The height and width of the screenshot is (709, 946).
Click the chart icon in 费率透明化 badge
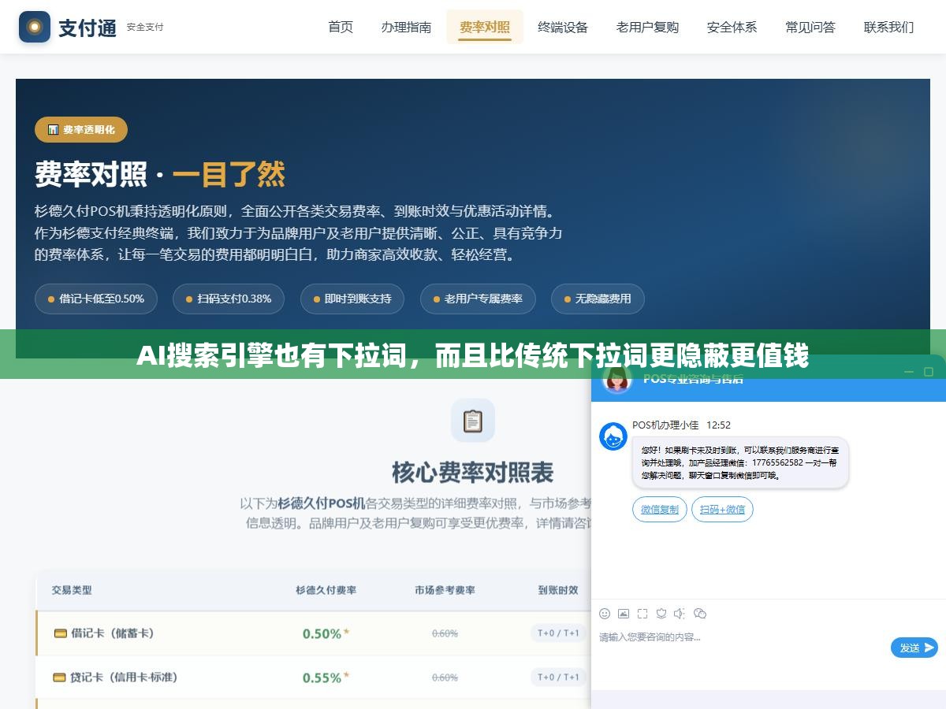53,130
